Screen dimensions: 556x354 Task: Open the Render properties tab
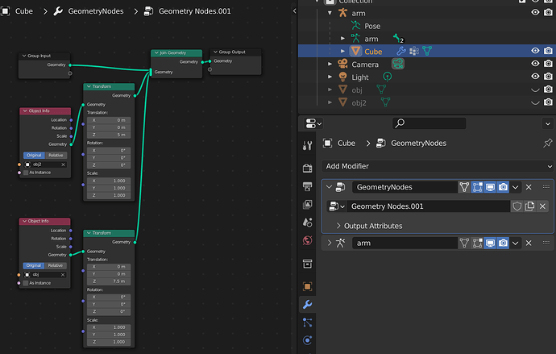coord(308,169)
